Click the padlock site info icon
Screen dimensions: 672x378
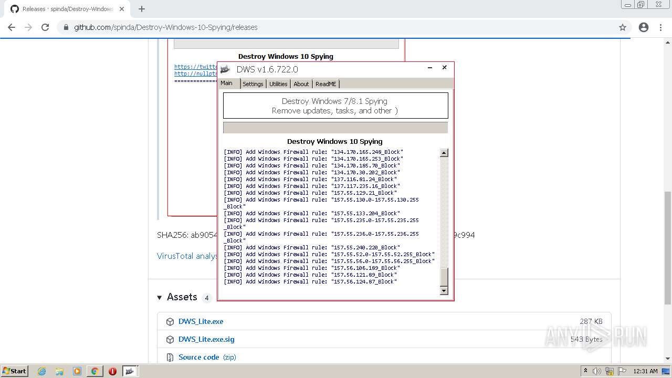pos(66,27)
